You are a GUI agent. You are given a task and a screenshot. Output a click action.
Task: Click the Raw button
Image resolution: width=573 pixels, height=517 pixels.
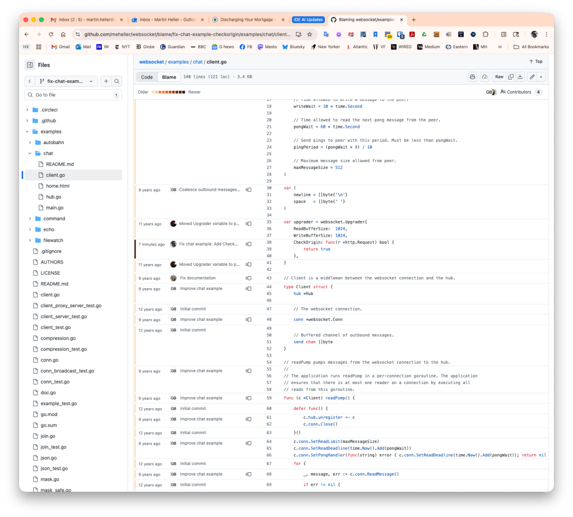click(499, 76)
